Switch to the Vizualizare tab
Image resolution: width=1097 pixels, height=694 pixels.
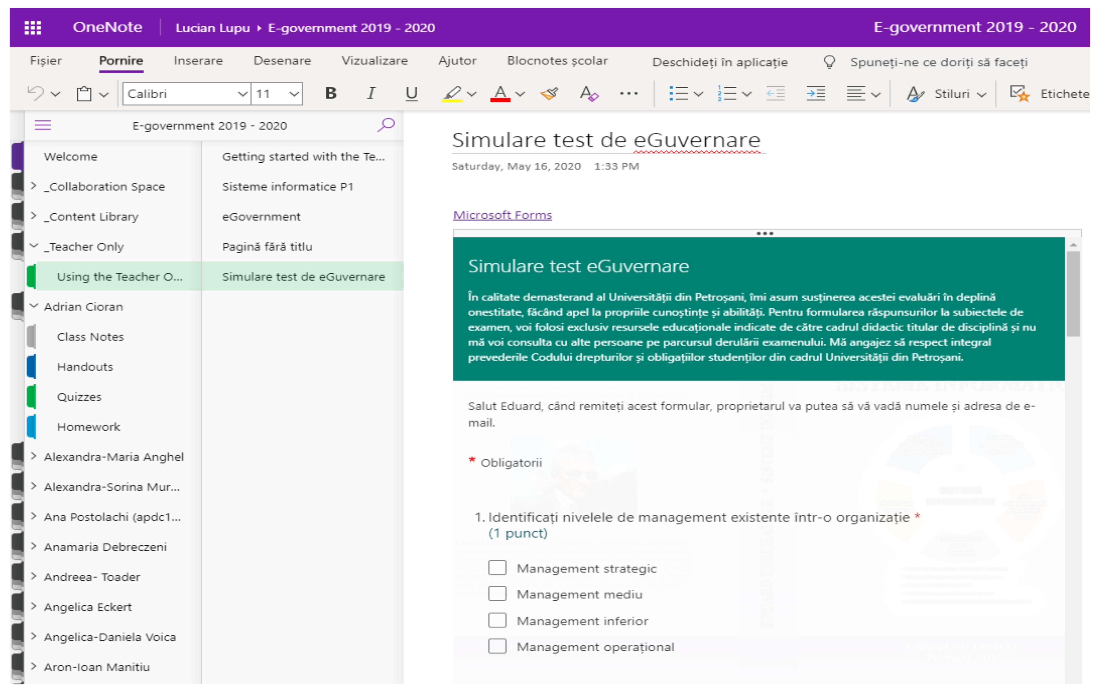point(375,61)
